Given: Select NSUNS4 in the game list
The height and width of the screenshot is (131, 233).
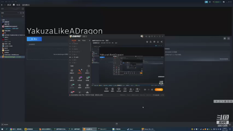Looking at the screenshot, I should (x=7, y=50).
